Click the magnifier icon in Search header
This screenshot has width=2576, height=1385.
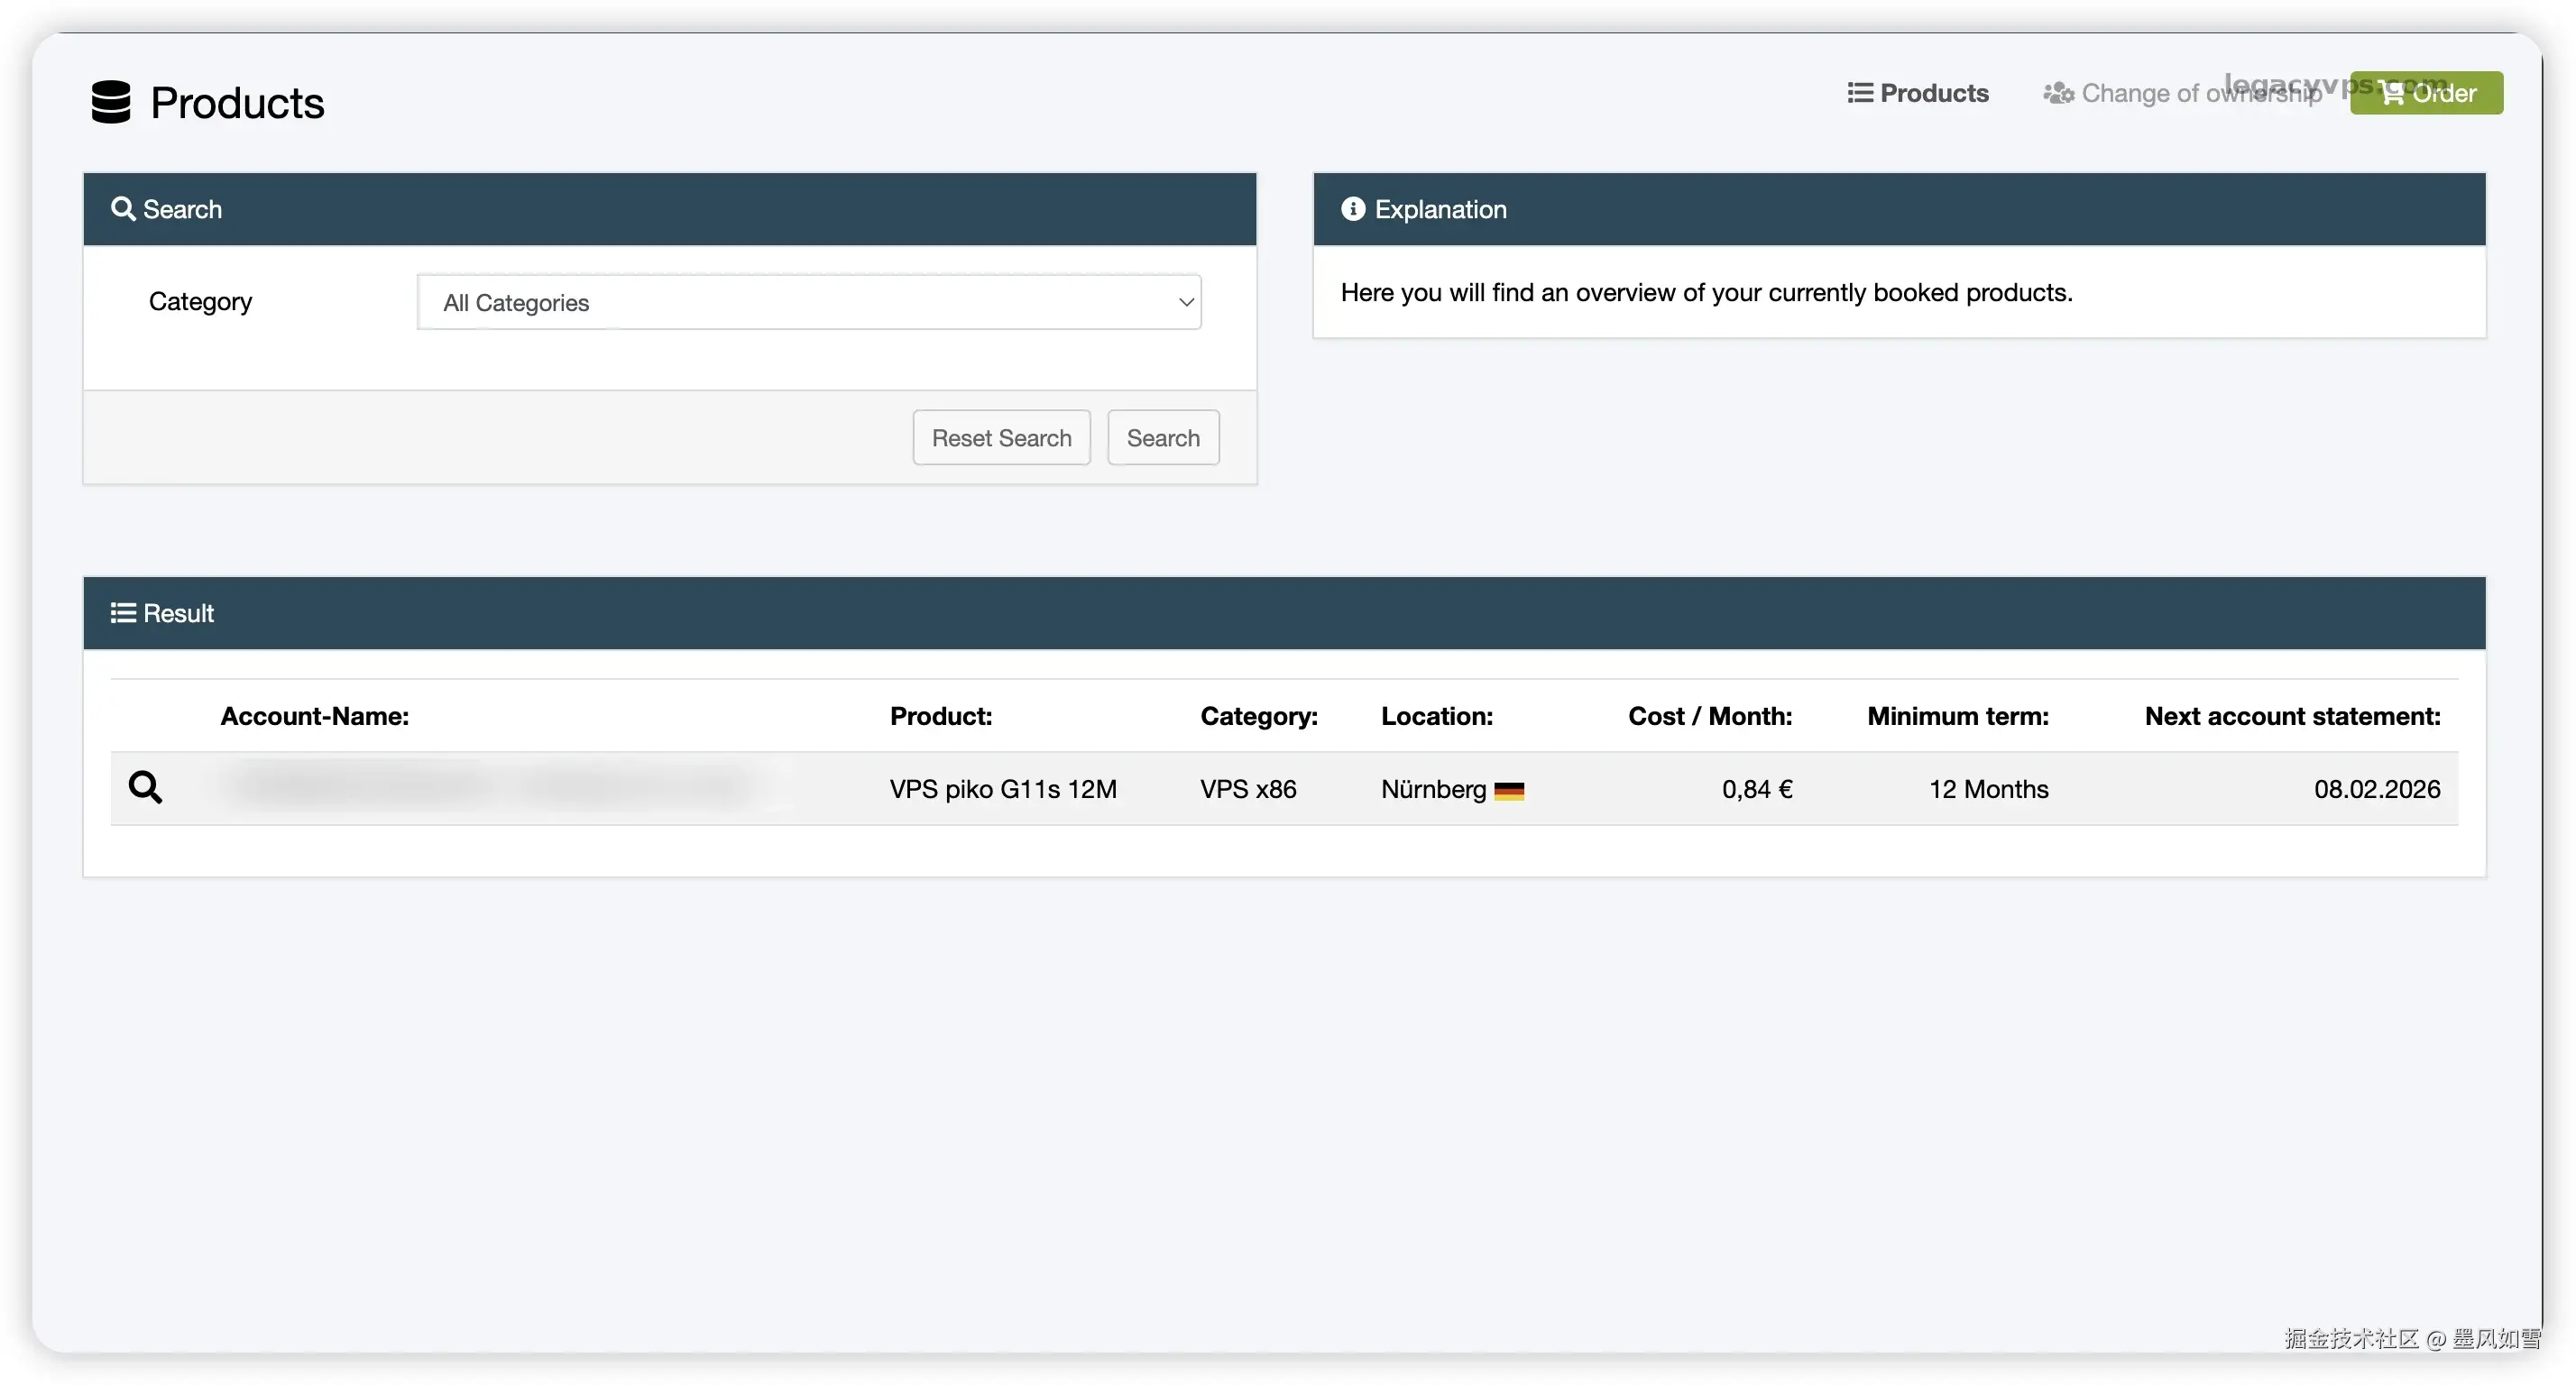click(123, 209)
